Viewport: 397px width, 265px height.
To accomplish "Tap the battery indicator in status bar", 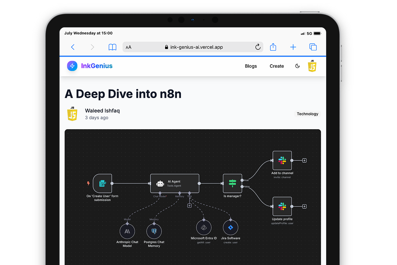I will tap(317, 33).
